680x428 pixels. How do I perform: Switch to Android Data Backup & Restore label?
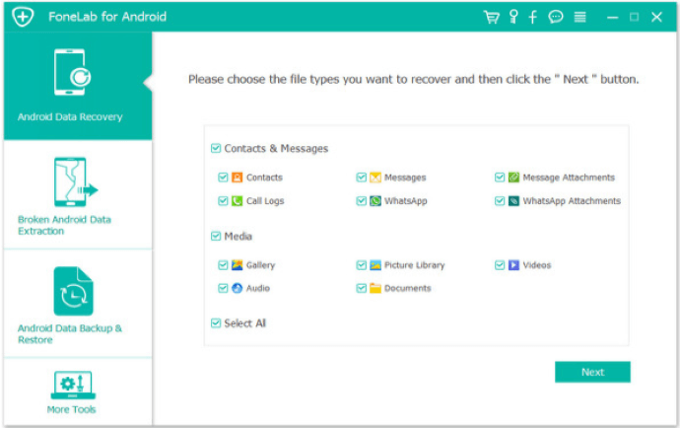tap(69, 333)
